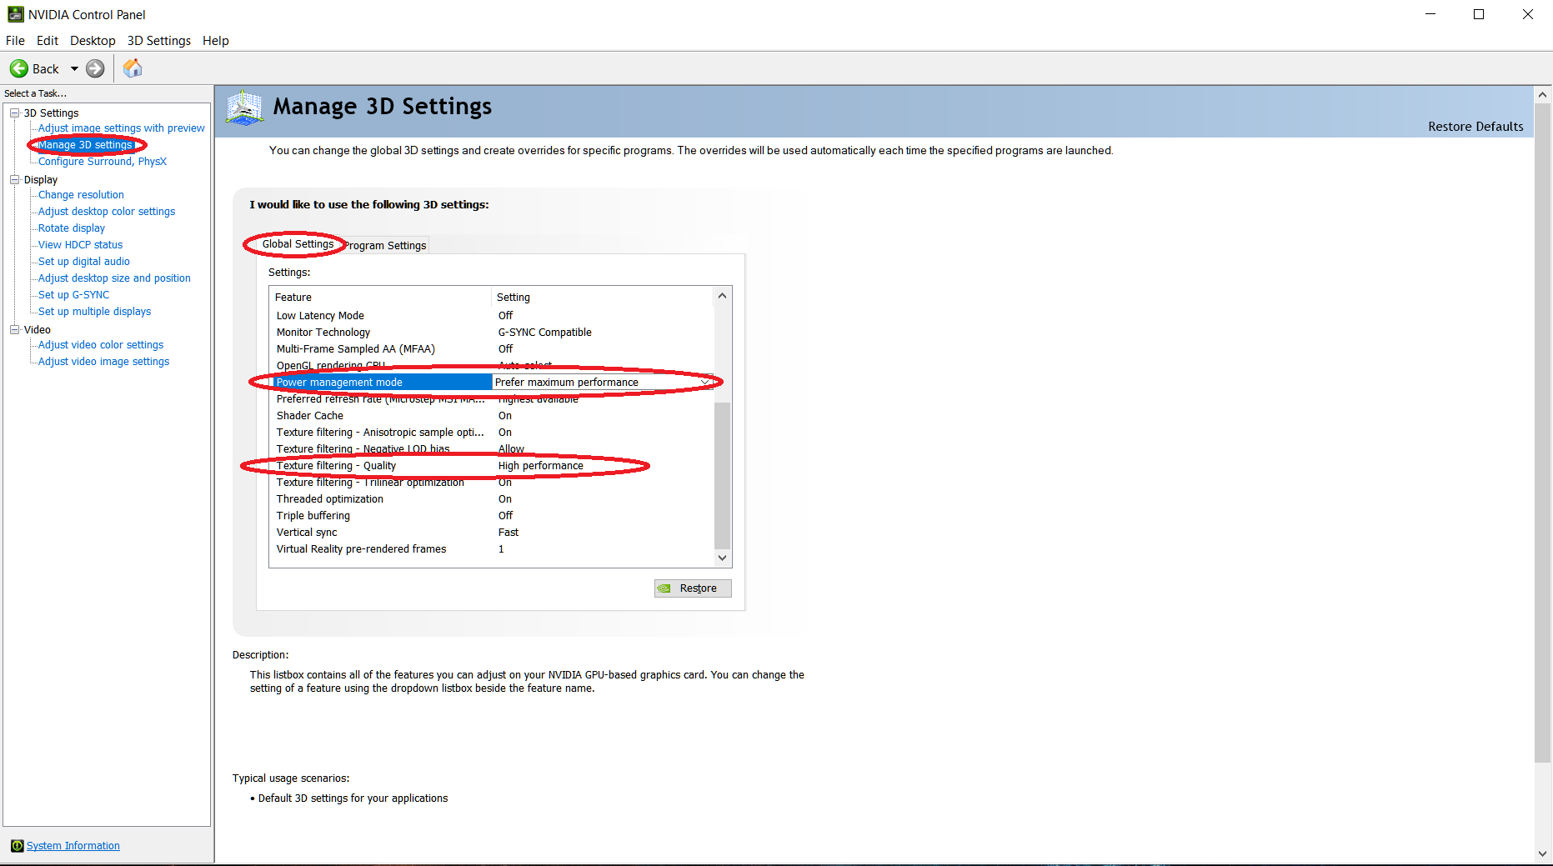The image size is (1553, 866).
Task: Open Adjust image settings with preview
Action: [122, 128]
